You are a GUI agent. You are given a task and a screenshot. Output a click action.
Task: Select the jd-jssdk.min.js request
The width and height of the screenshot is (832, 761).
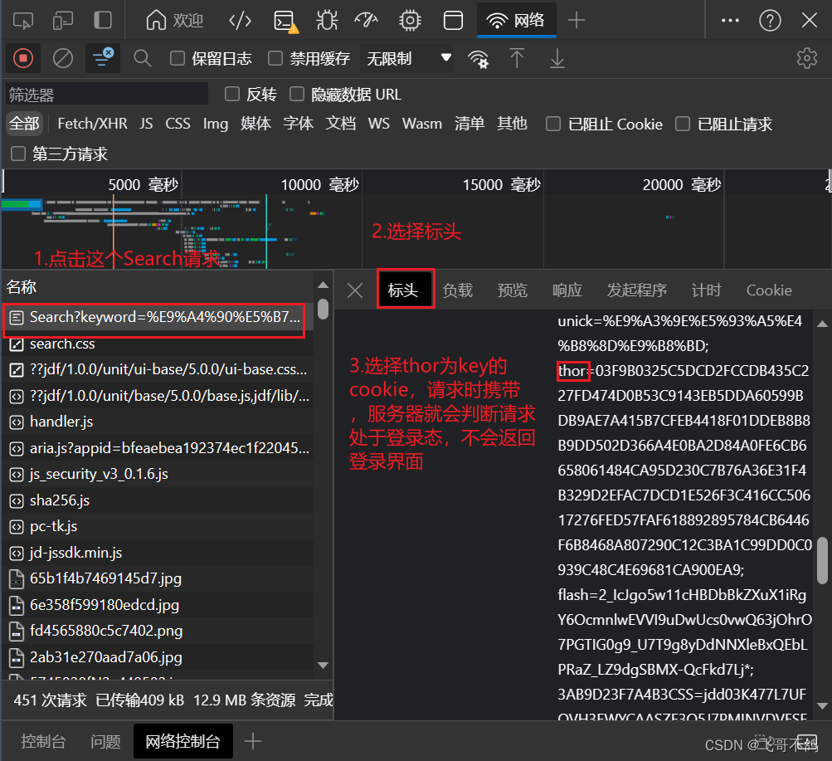tap(158, 553)
